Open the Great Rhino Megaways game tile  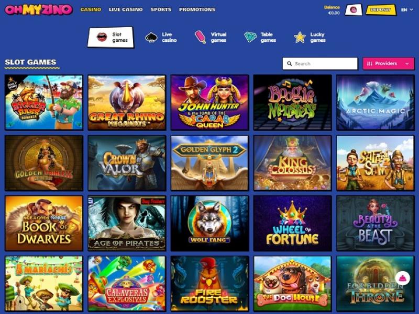pyautogui.click(x=127, y=102)
